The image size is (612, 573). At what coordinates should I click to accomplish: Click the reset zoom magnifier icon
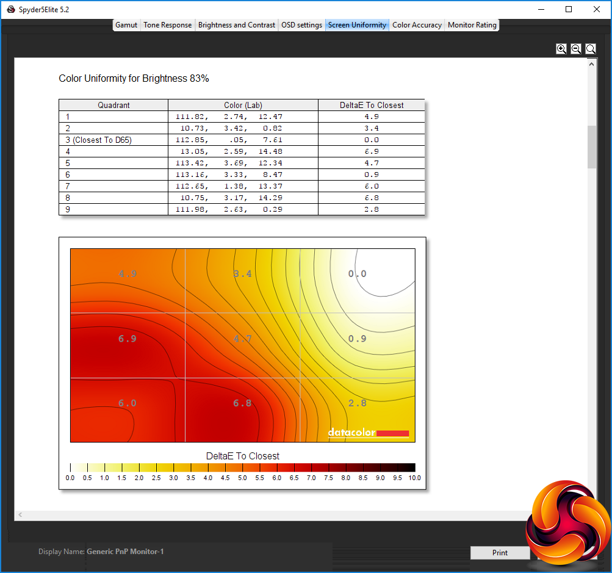(591, 49)
